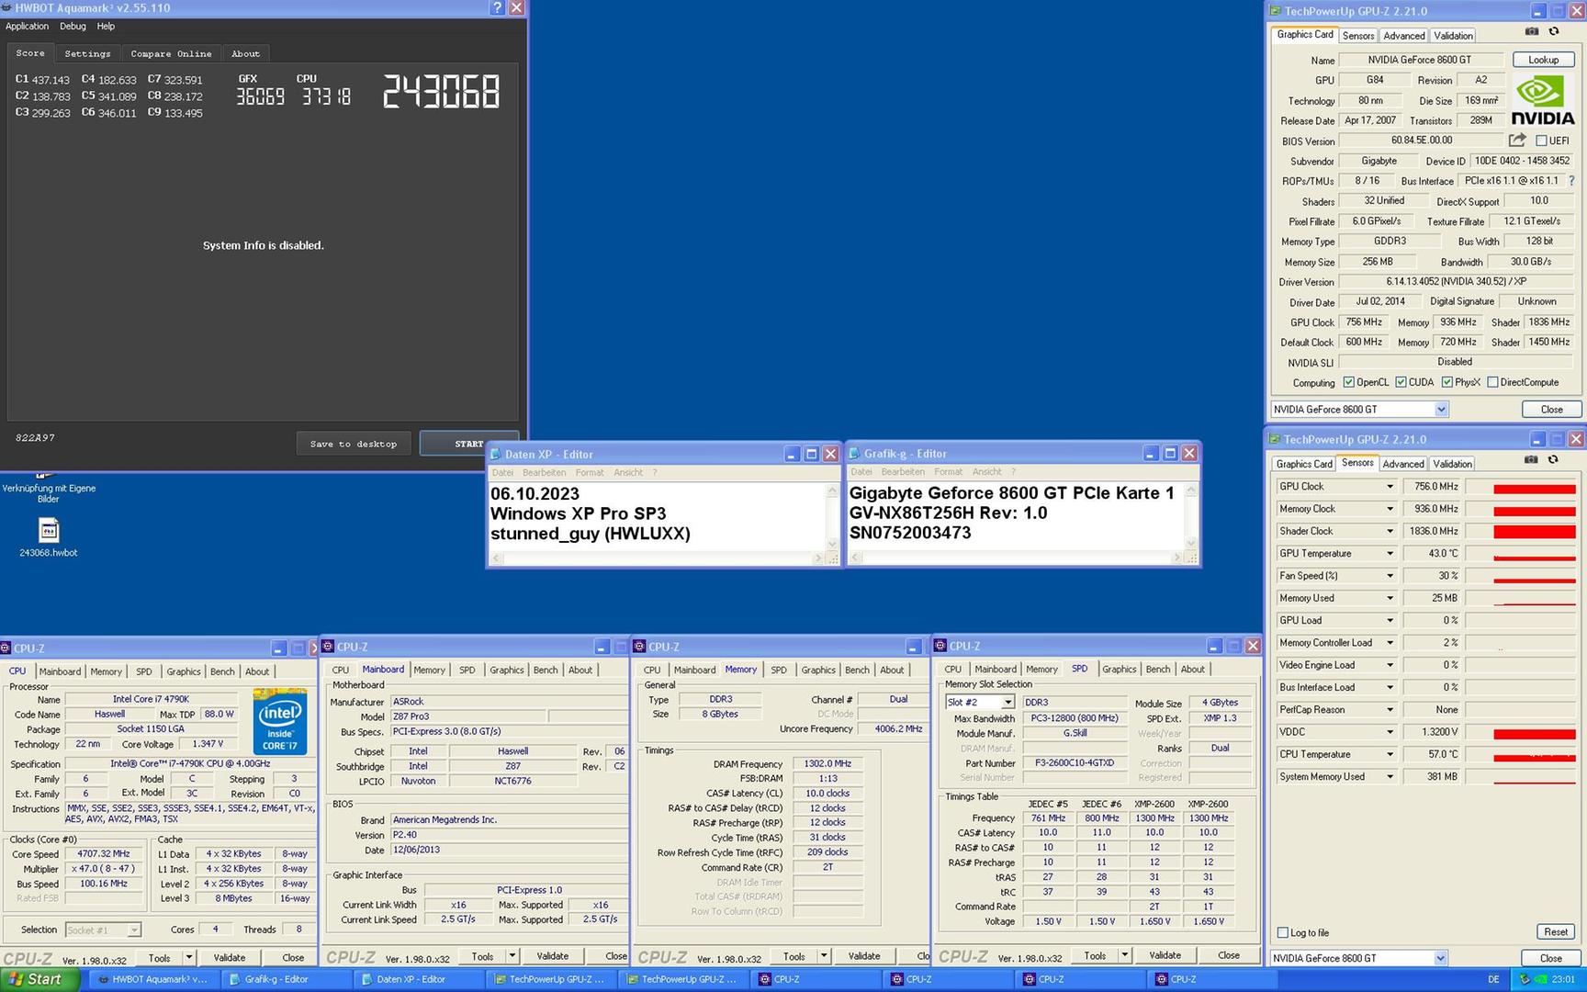
Task: Click Reset button in GPU-Z Sensors
Action: click(x=1556, y=932)
